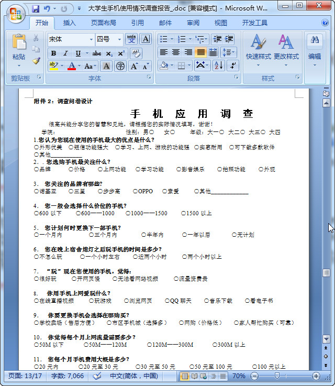The height and width of the screenshot is (386, 335).
Task: Click the Office button
Action: click(16, 14)
